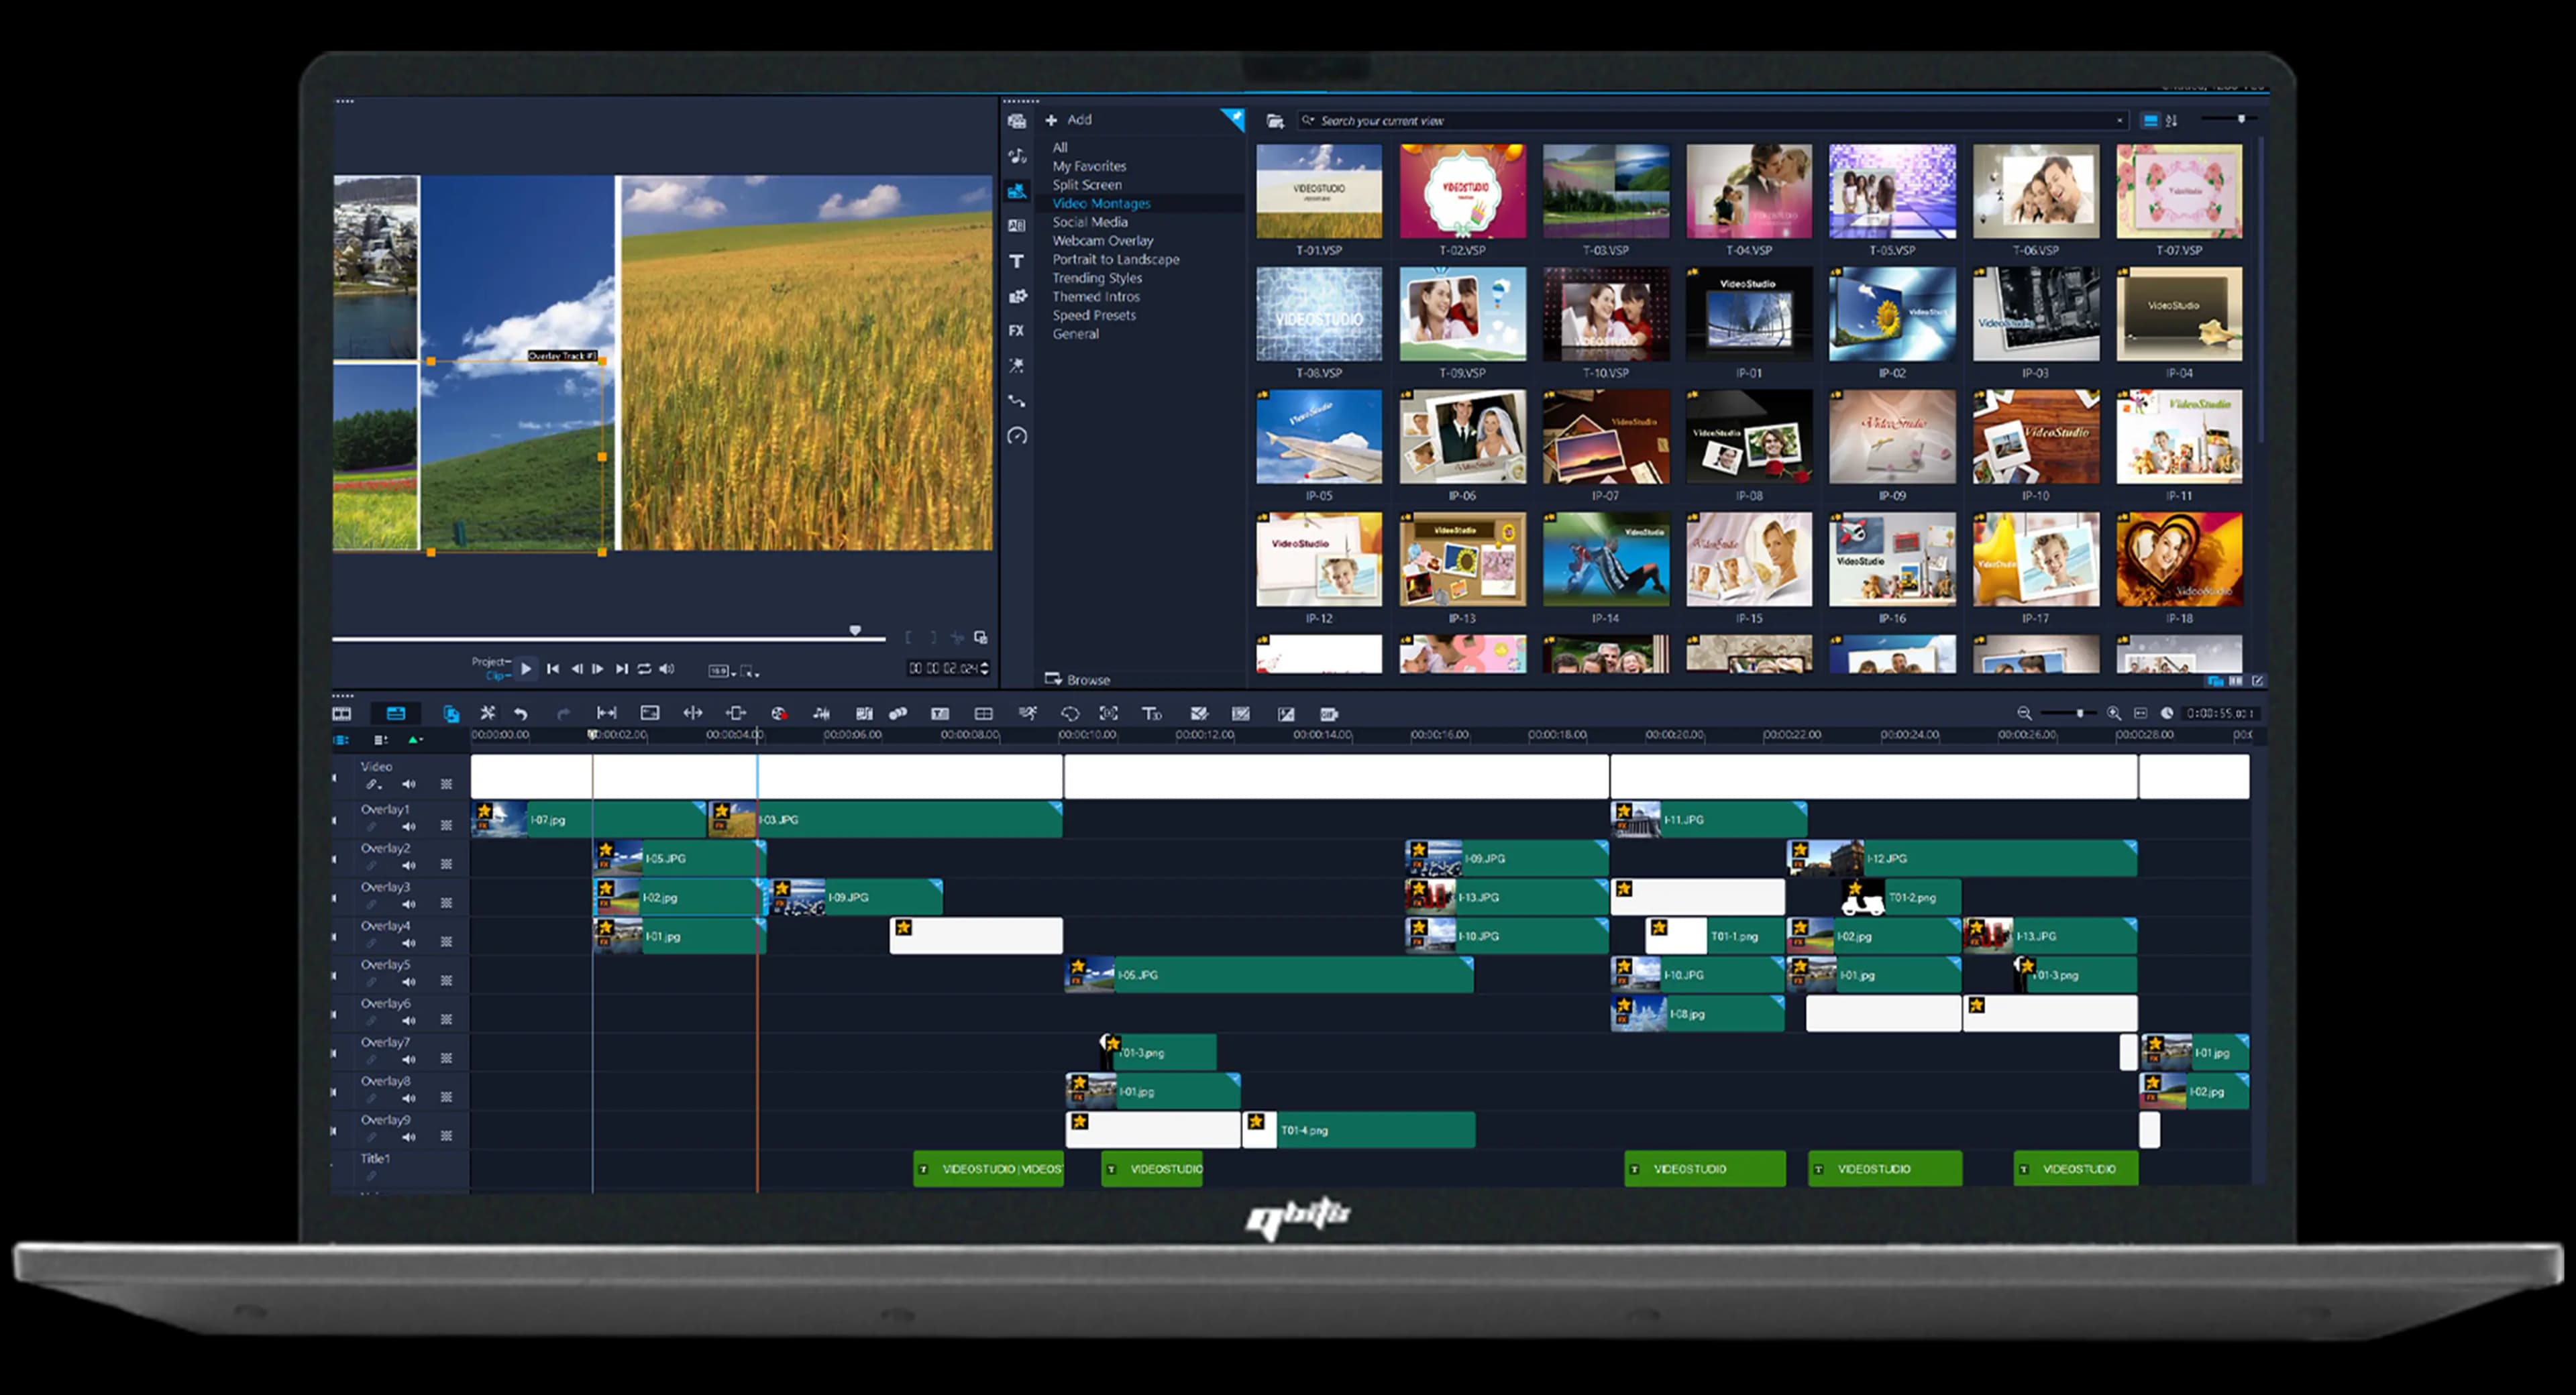Mute the Overlay1 track audio

coord(409,826)
